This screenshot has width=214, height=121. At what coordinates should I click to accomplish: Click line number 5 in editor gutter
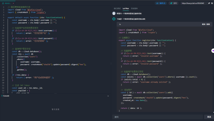[4, 17]
